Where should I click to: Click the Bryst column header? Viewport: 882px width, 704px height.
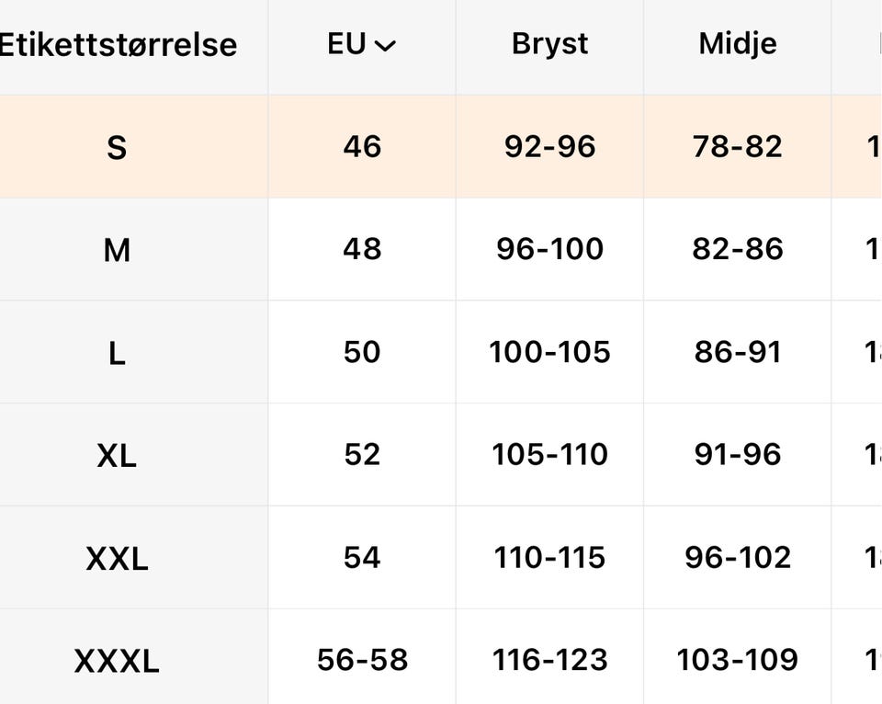pyautogui.click(x=549, y=44)
